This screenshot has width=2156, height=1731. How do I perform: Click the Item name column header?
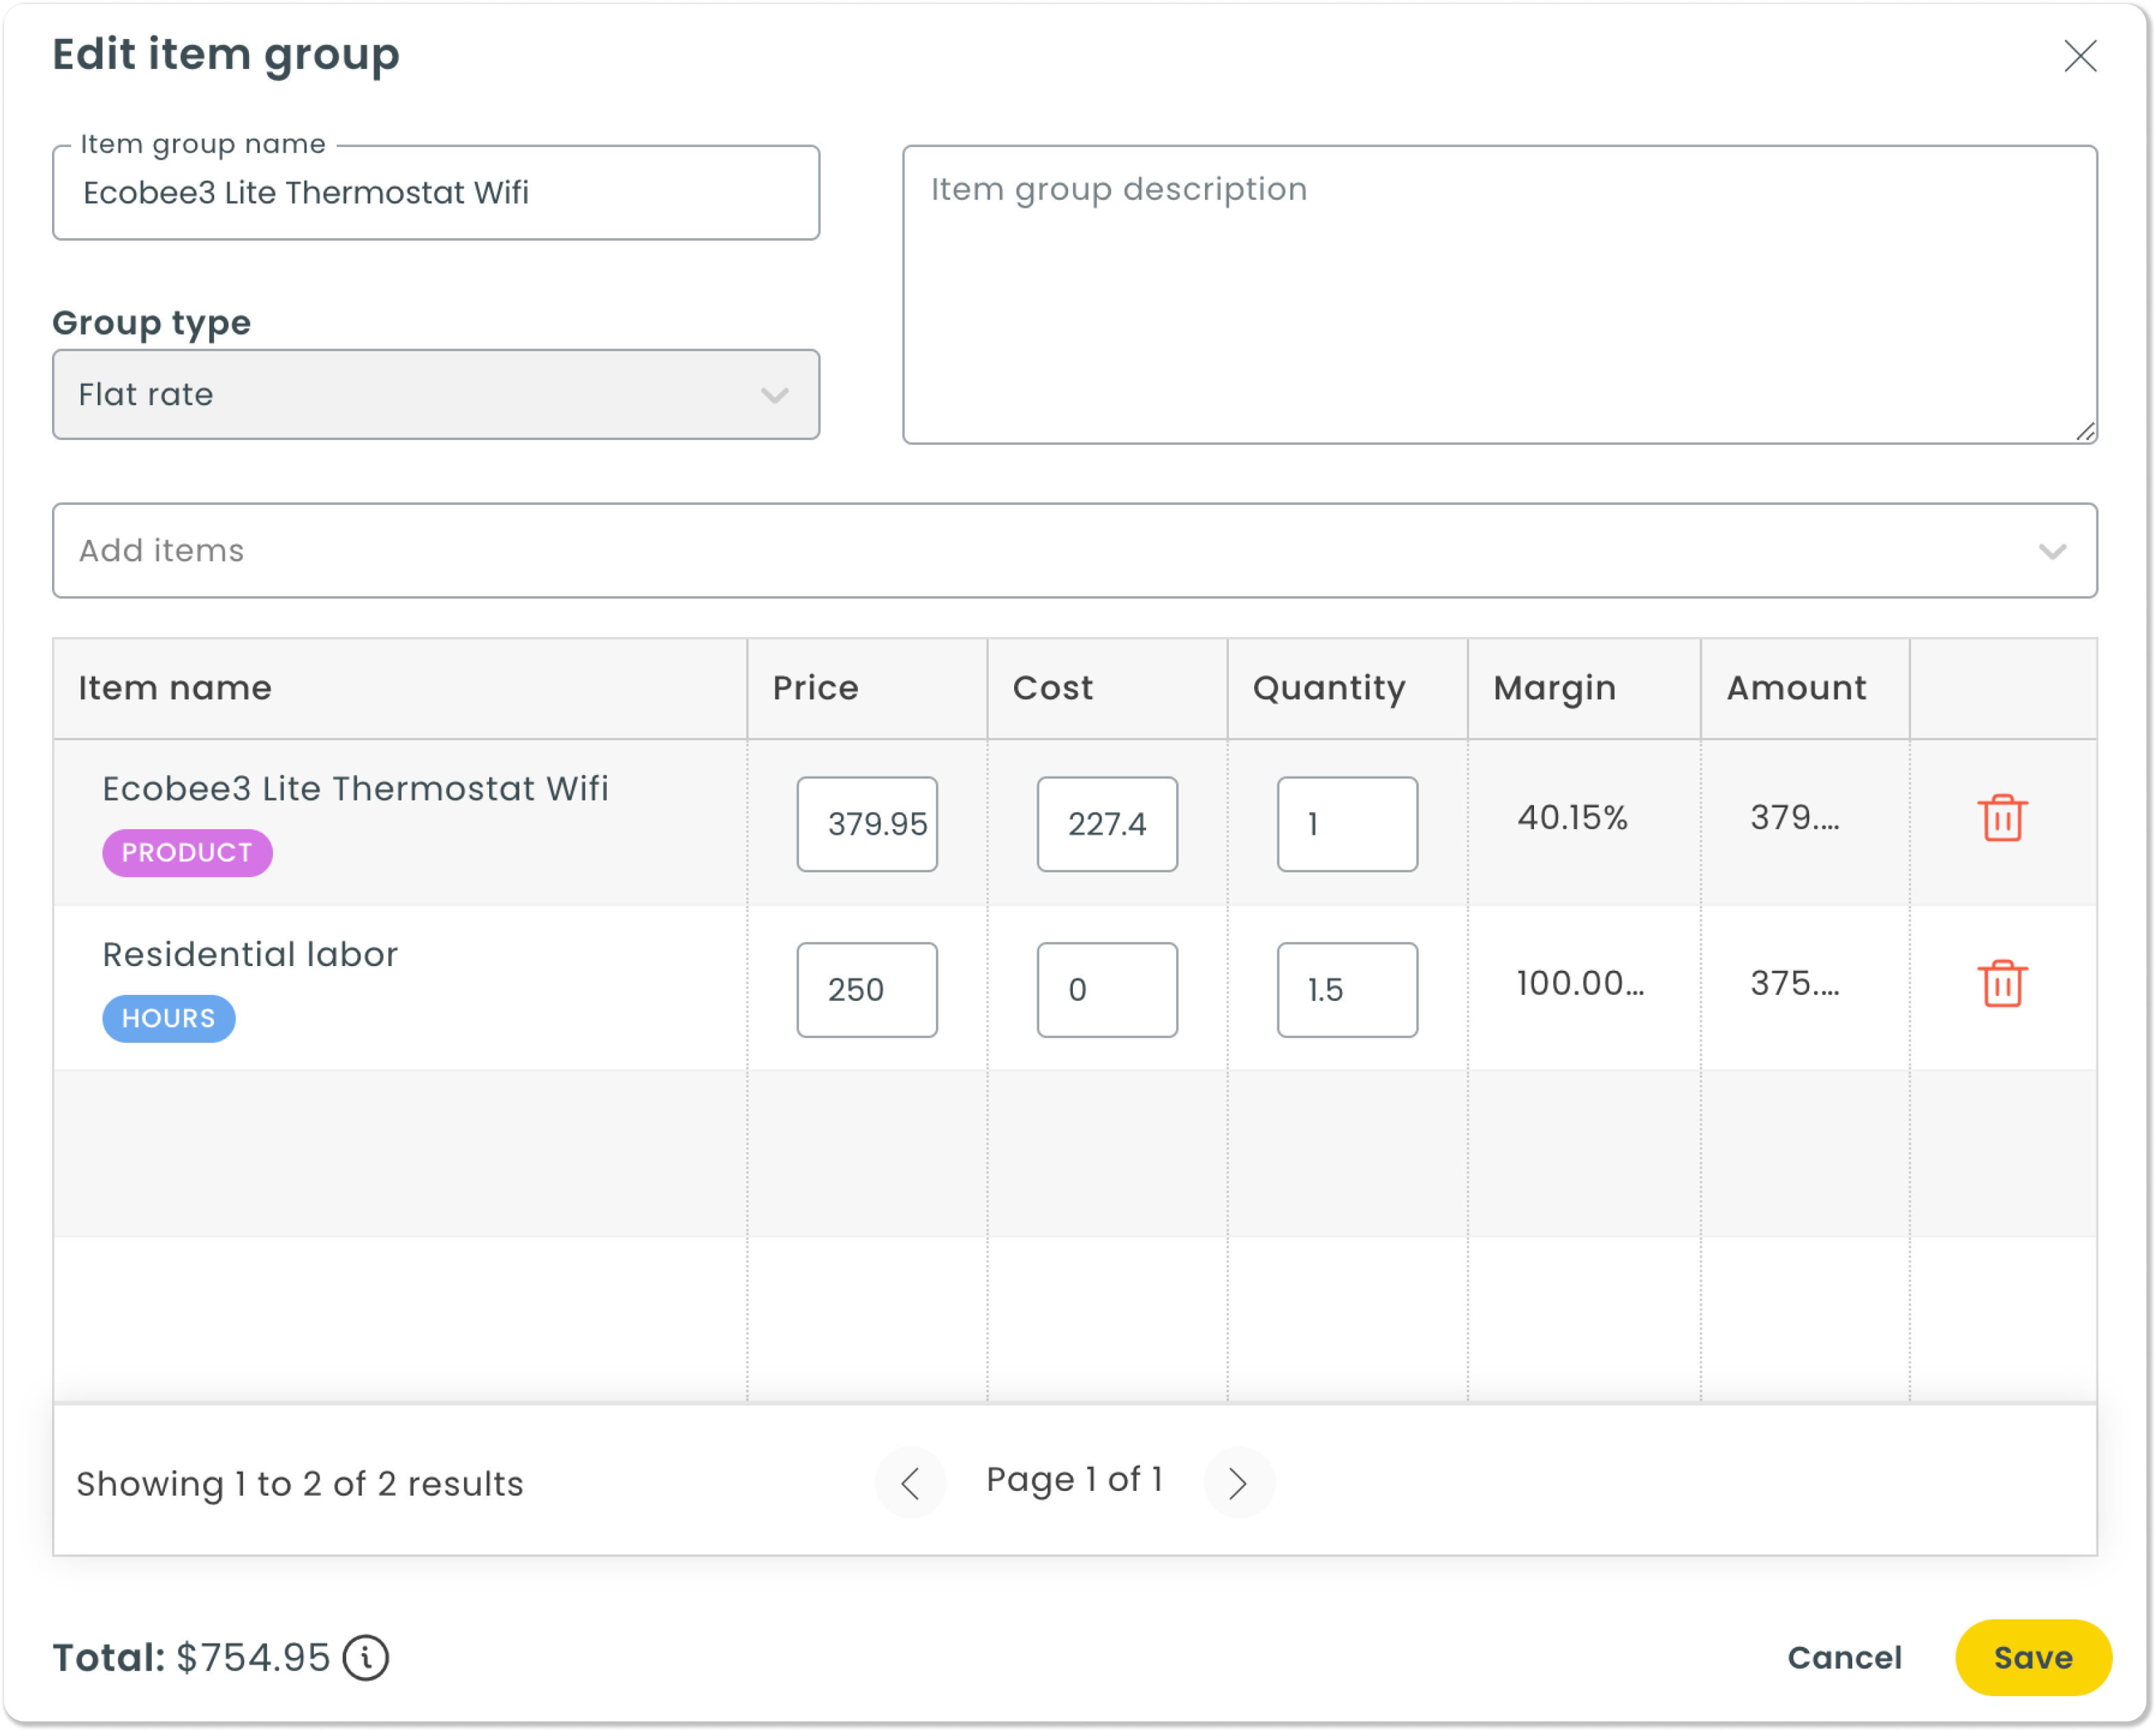[400, 689]
